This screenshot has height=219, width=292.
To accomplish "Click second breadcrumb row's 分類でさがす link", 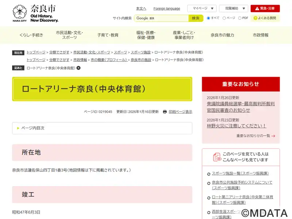I will [x=59, y=60].
